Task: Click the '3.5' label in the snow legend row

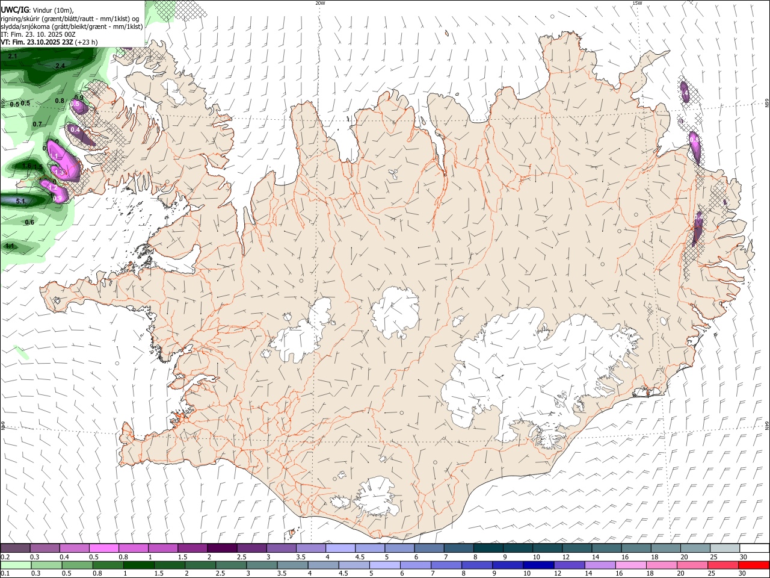Action: [301, 557]
